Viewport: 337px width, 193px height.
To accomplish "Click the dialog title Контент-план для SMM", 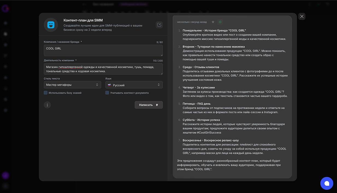I will (x=83, y=20).
